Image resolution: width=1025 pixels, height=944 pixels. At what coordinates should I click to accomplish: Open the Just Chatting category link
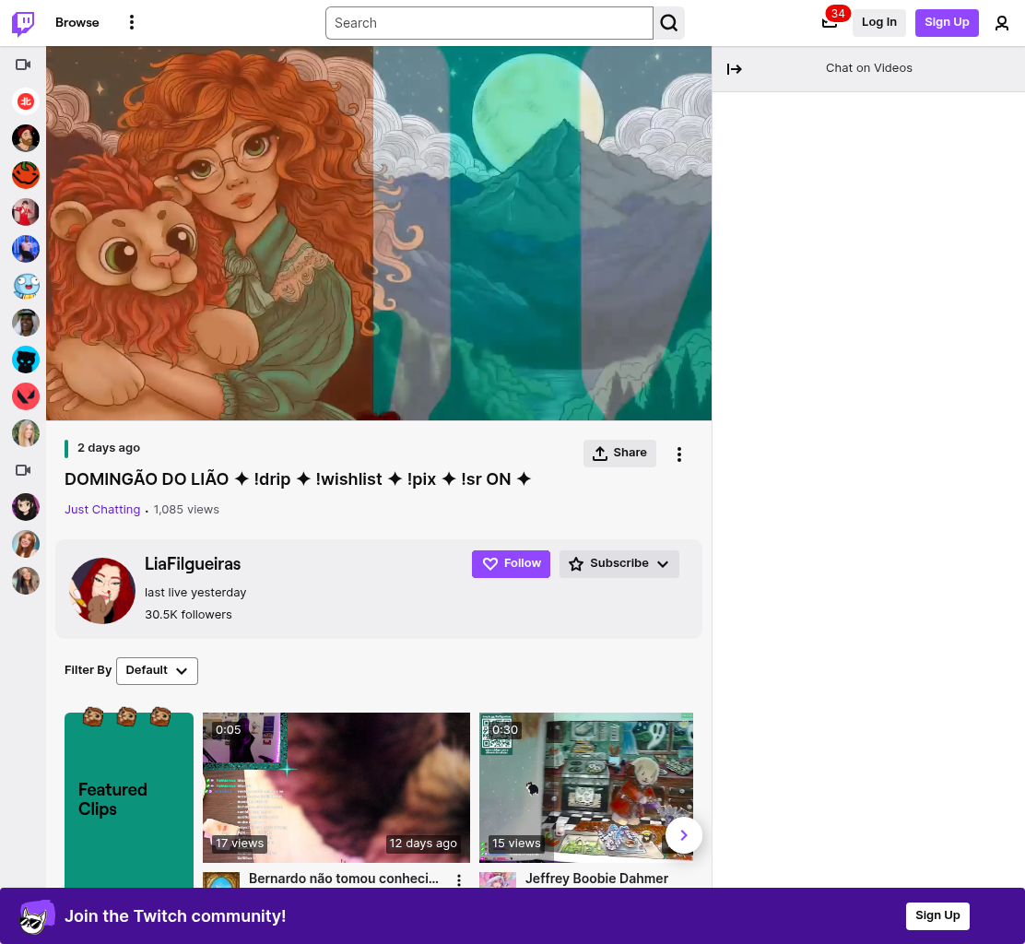[x=102, y=509]
